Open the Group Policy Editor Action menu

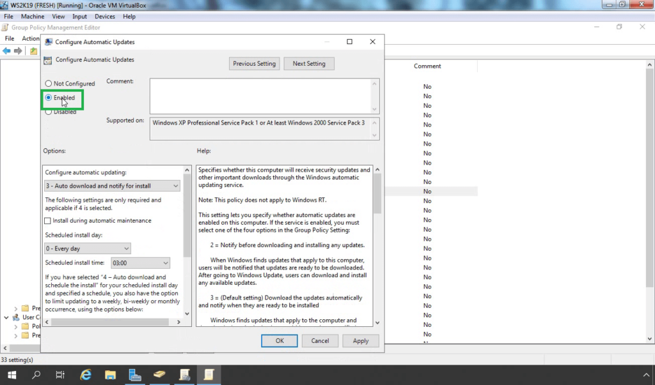tap(31, 38)
